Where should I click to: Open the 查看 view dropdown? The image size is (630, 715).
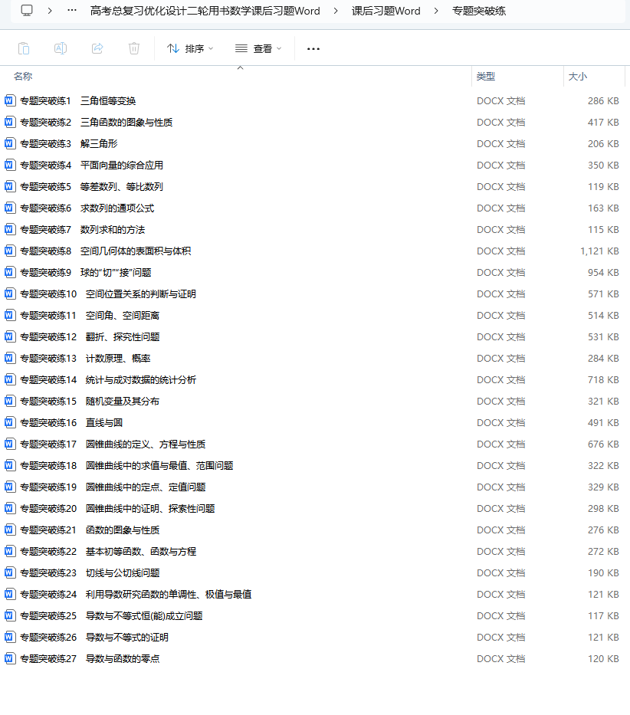pos(258,48)
